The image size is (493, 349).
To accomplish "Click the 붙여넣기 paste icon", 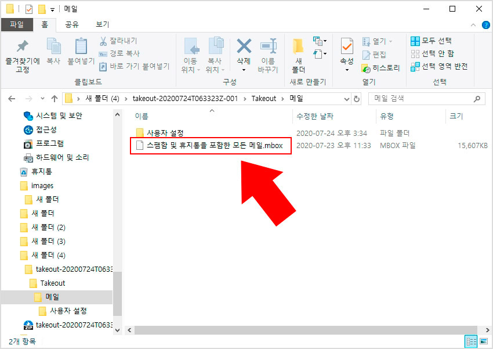I will 81,46.
